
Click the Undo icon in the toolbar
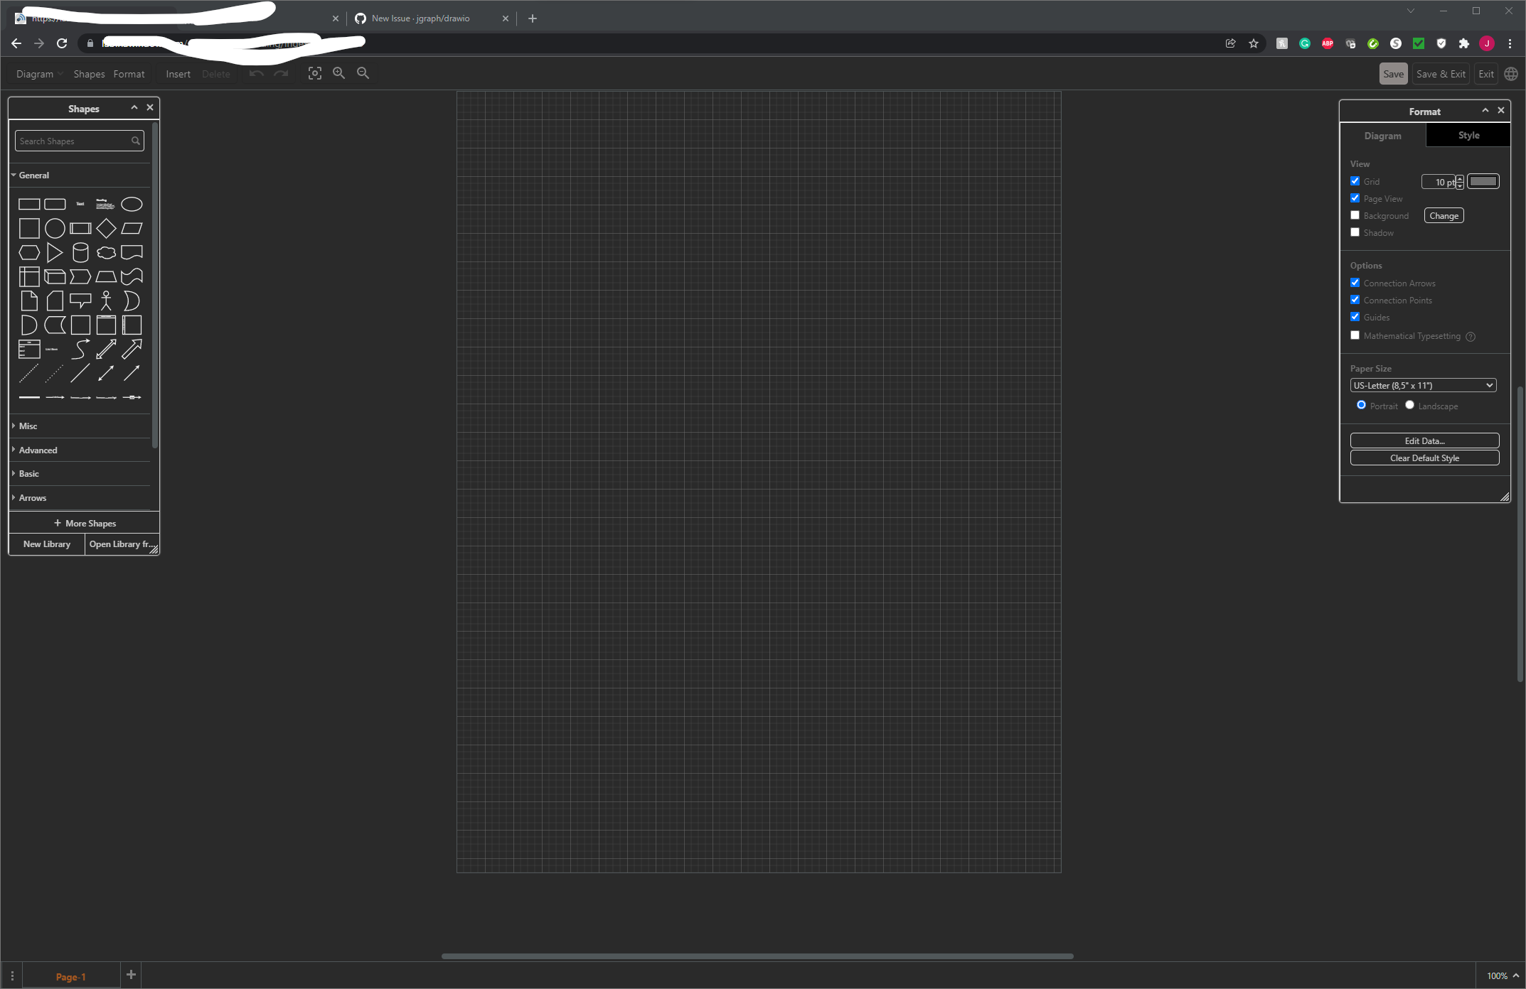pyautogui.click(x=256, y=73)
